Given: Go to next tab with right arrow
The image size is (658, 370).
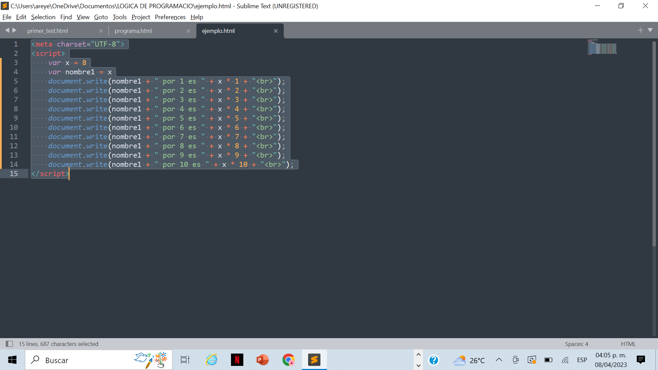Looking at the screenshot, I should point(14,30).
